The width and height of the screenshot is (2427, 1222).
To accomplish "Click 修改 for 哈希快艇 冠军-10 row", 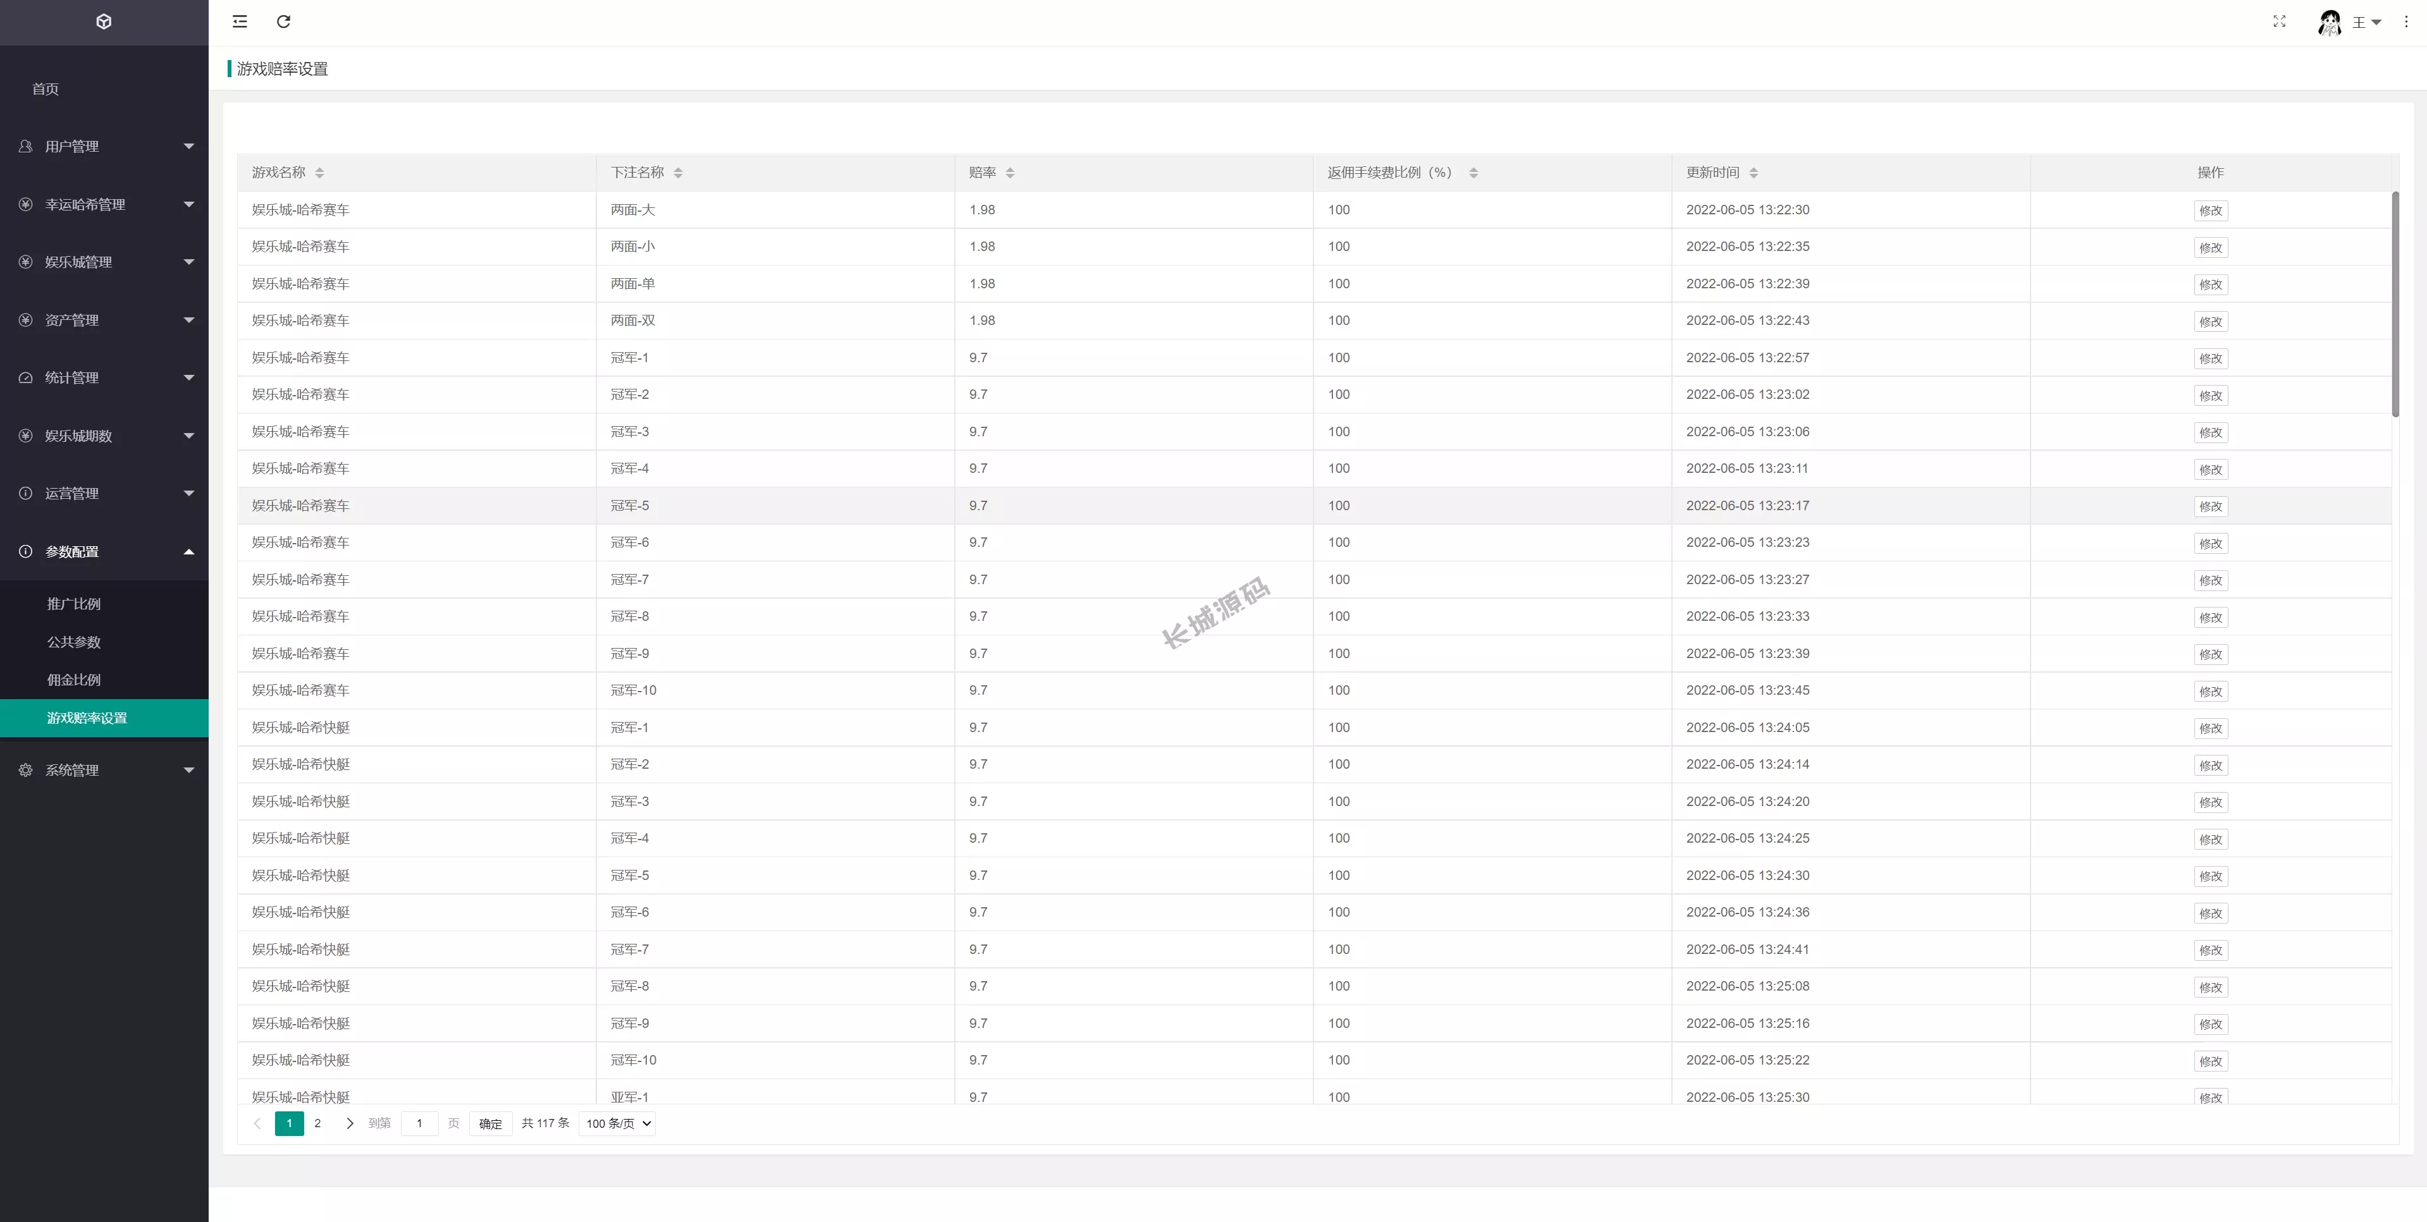I will [2210, 1062].
